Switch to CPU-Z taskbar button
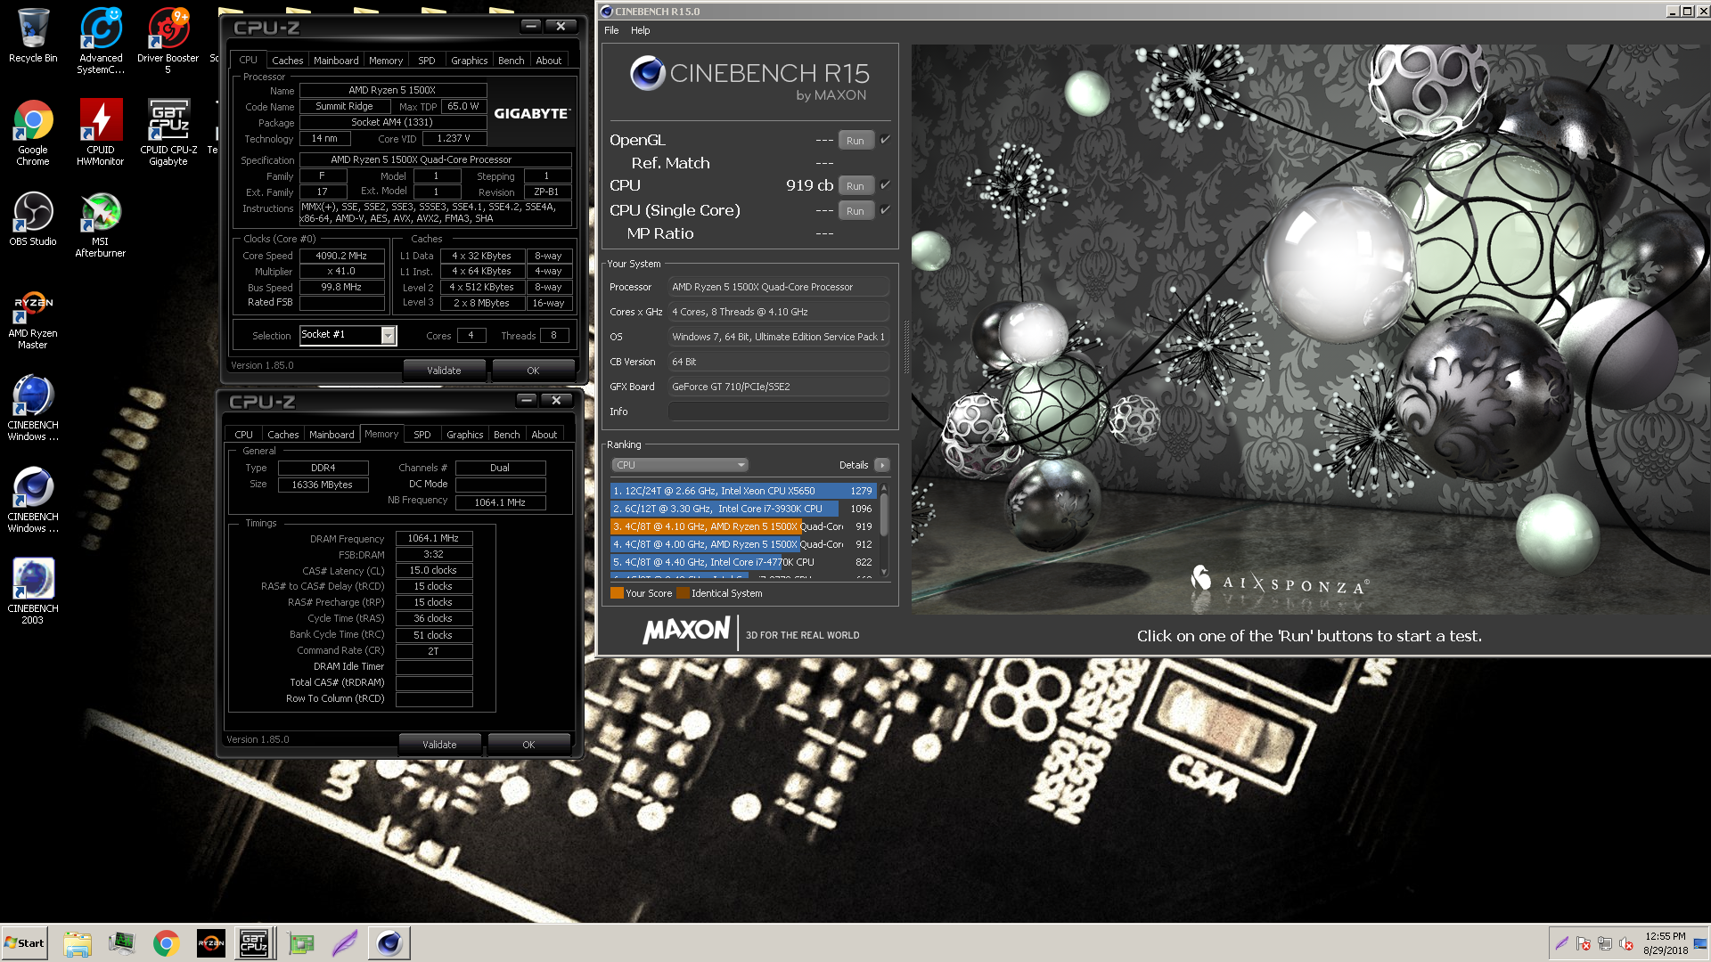 (254, 943)
